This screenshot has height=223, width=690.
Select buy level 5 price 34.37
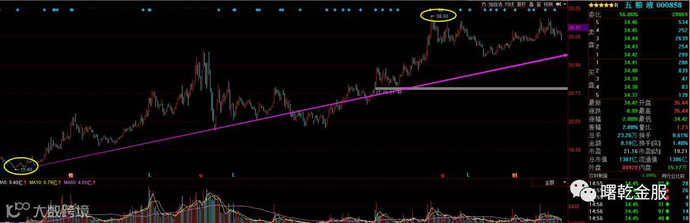click(x=631, y=95)
